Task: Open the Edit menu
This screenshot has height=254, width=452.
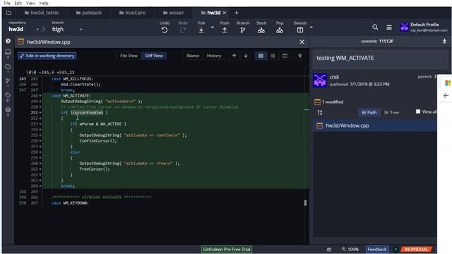Action: 18,3
